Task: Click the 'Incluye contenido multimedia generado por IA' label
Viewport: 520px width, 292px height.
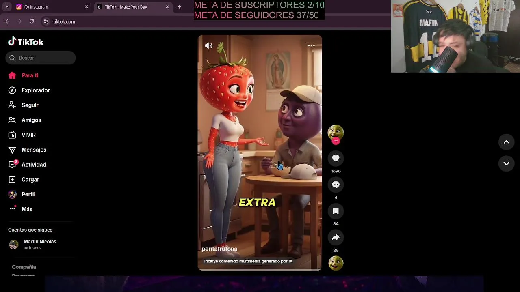Action: [x=248, y=261]
